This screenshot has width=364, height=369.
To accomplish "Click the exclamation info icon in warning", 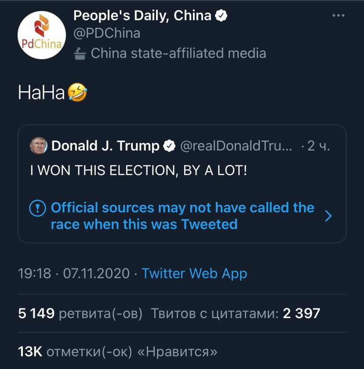I will (37, 208).
